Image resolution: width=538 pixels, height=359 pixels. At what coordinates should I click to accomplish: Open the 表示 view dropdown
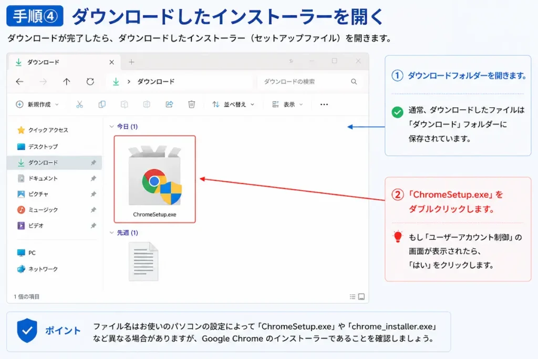[x=287, y=105]
